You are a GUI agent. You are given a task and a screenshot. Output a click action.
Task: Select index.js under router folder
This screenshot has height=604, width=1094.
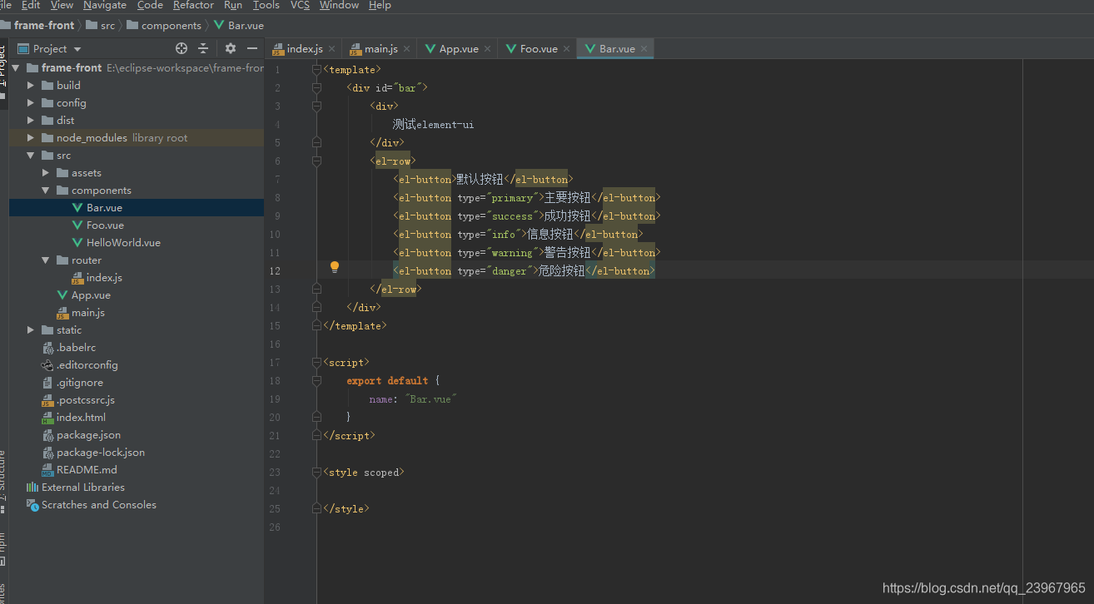104,278
